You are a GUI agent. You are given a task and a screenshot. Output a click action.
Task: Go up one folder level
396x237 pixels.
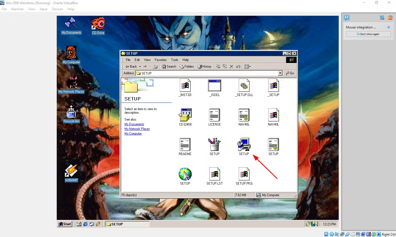[155, 66]
